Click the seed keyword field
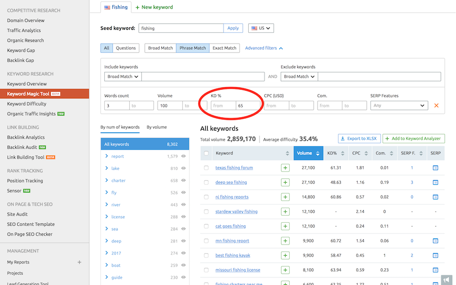The width and height of the screenshot is (456, 285). pos(181,28)
